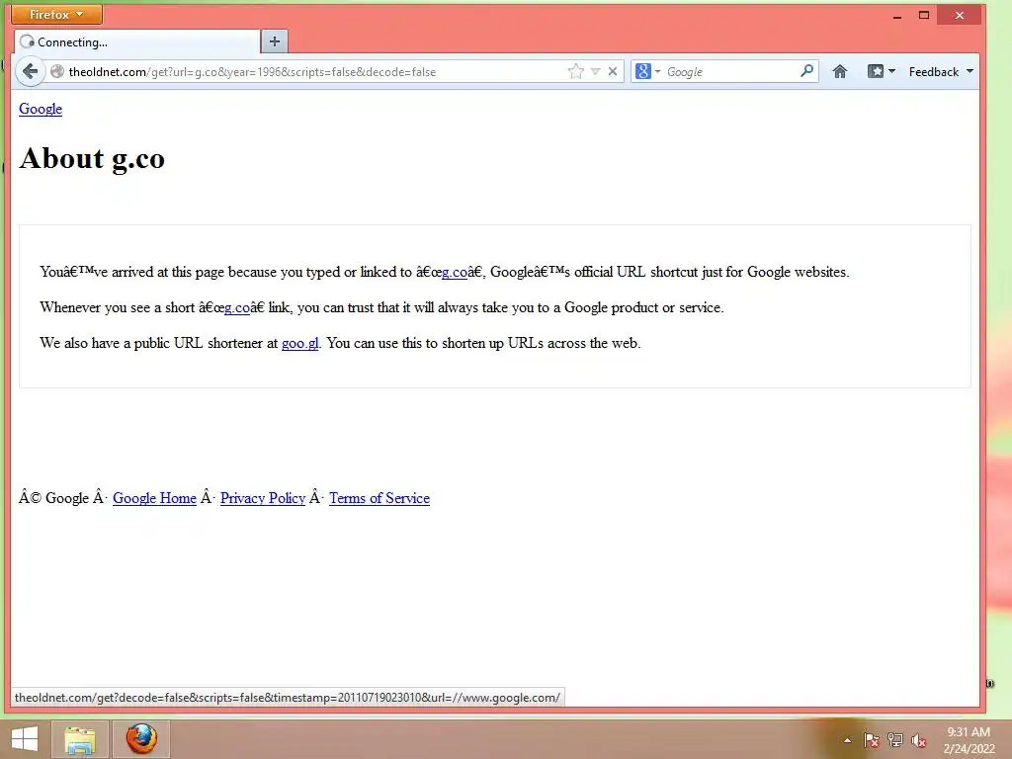Screen dimensions: 1012x759
Task: Open the Google Home footer link
Action: click(x=154, y=498)
